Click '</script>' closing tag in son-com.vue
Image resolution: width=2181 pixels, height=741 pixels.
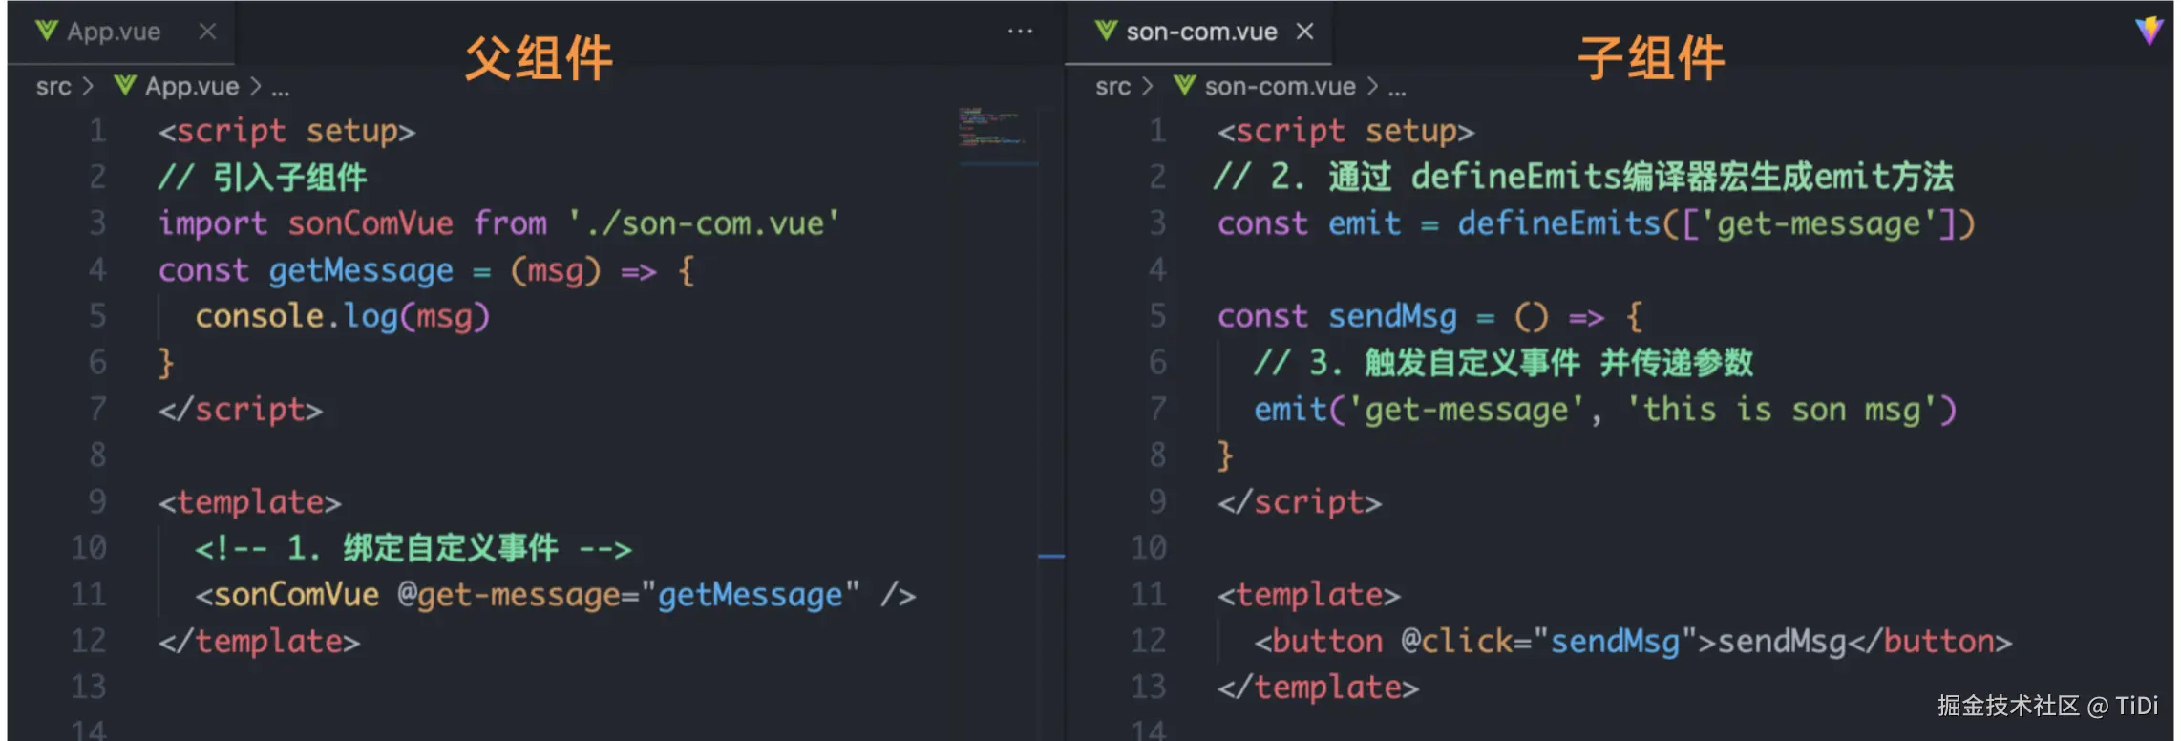point(1300,502)
